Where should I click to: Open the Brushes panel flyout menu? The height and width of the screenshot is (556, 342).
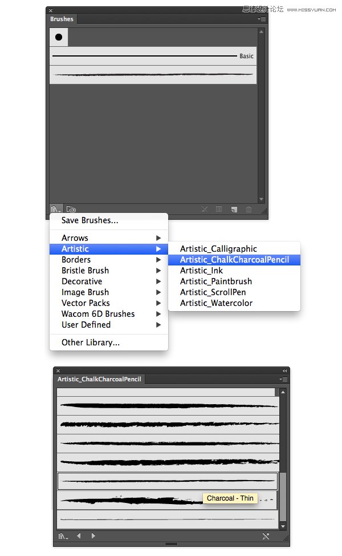click(x=262, y=19)
